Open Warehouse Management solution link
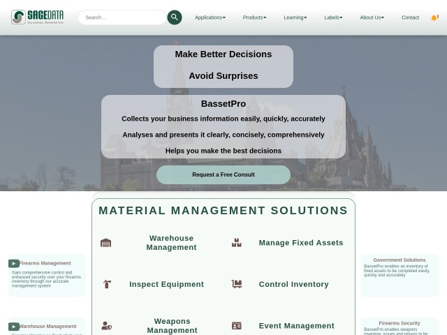 tap(171, 243)
